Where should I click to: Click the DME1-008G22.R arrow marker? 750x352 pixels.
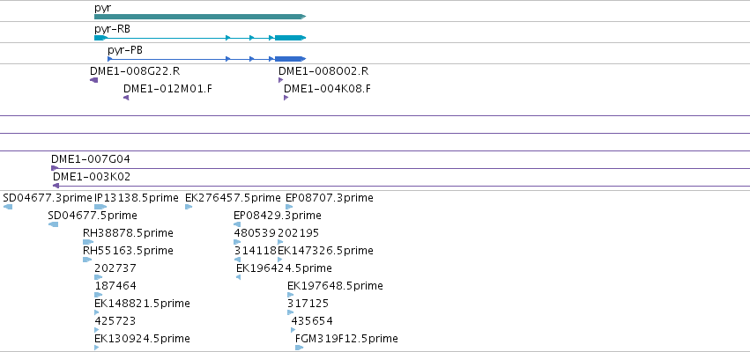(93, 80)
